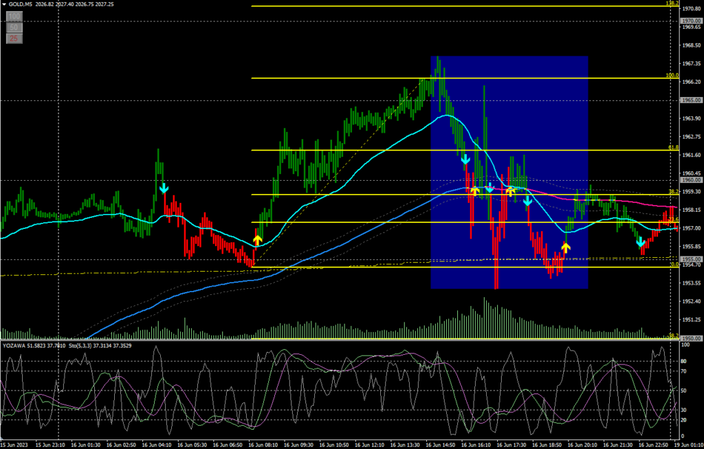Open the chart dropdown triangle beside GOLD,M5
Viewport: 704px width, 449px height.
(4, 4)
